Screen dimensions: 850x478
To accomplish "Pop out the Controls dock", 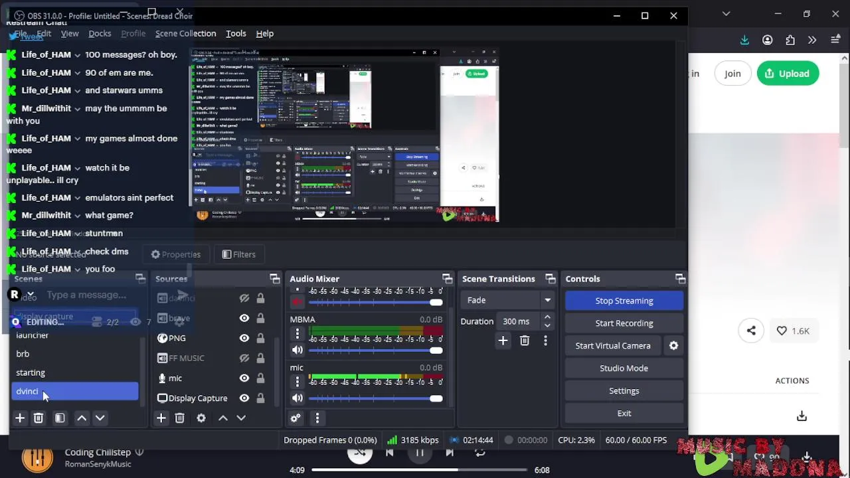I will point(680,279).
